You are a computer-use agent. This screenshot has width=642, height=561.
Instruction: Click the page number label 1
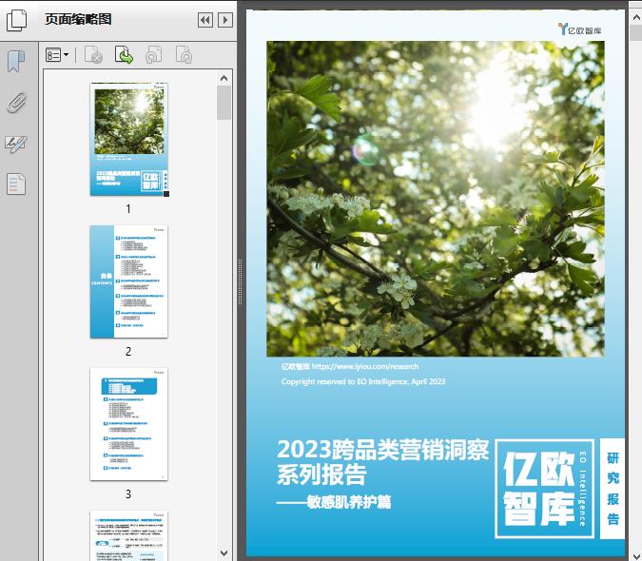128,208
